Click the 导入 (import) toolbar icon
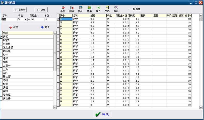Screen dimensions: 204x120 point(98,9)
